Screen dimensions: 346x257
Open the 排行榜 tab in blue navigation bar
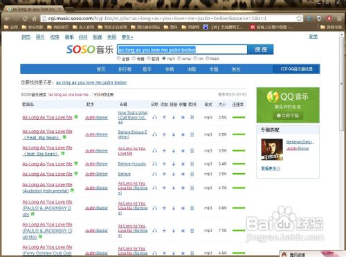125,69
